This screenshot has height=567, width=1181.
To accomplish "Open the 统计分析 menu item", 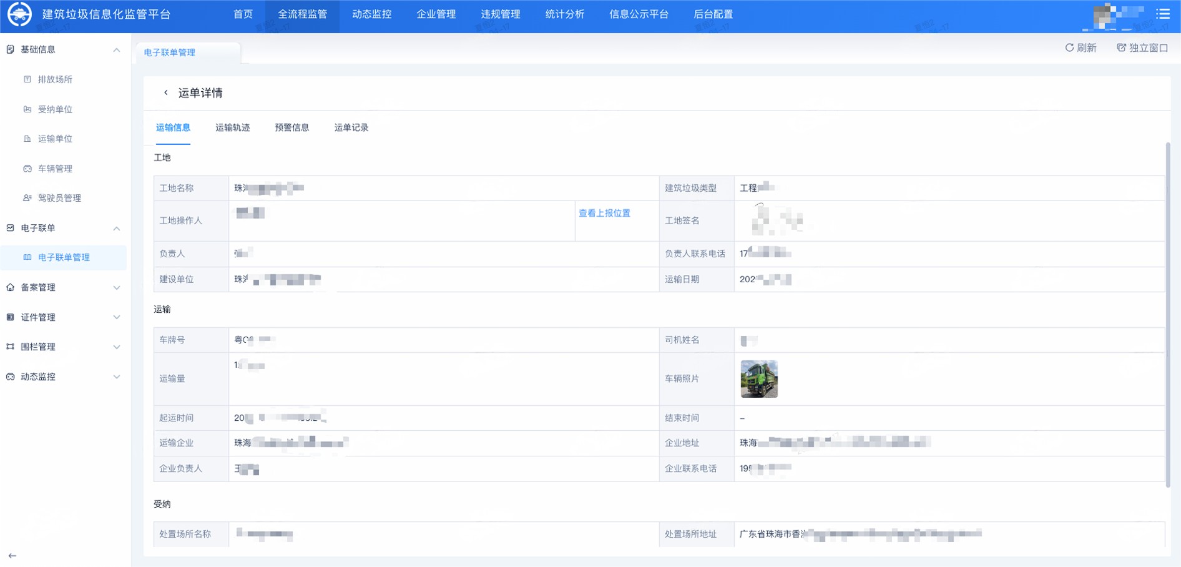I will (x=564, y=14).
